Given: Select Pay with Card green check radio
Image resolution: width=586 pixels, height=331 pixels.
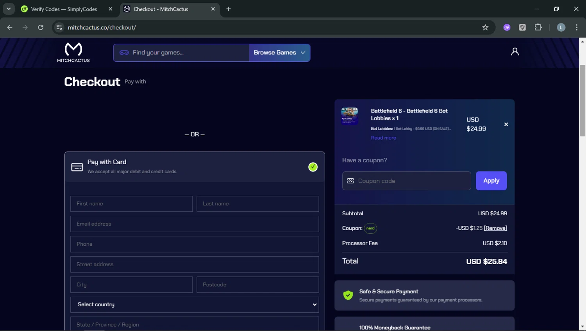Looking at the screenshot, I should pos(313,167).
